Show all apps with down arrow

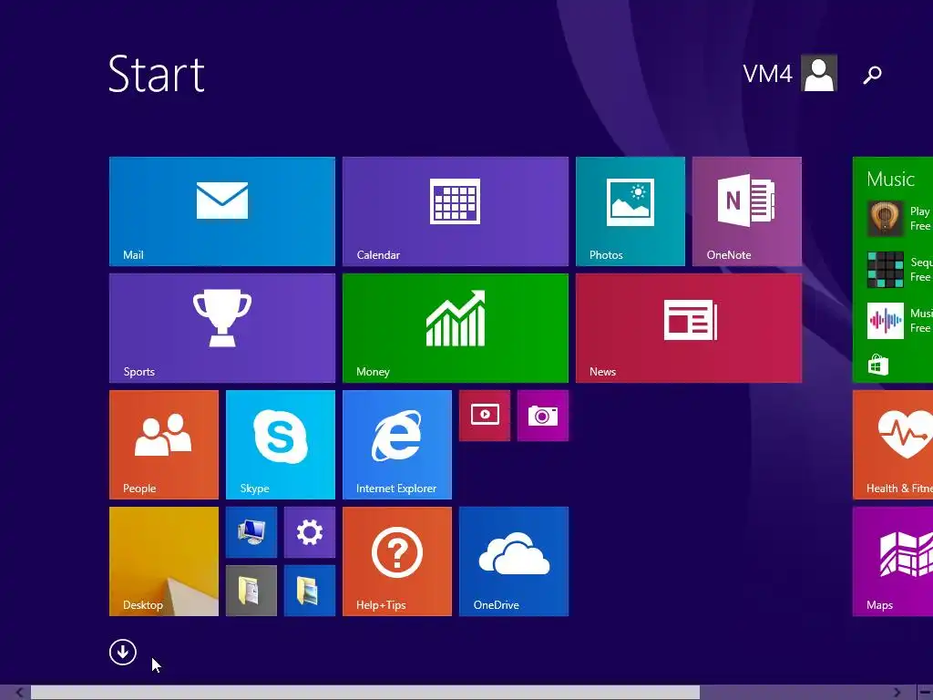tap(123, 653)
